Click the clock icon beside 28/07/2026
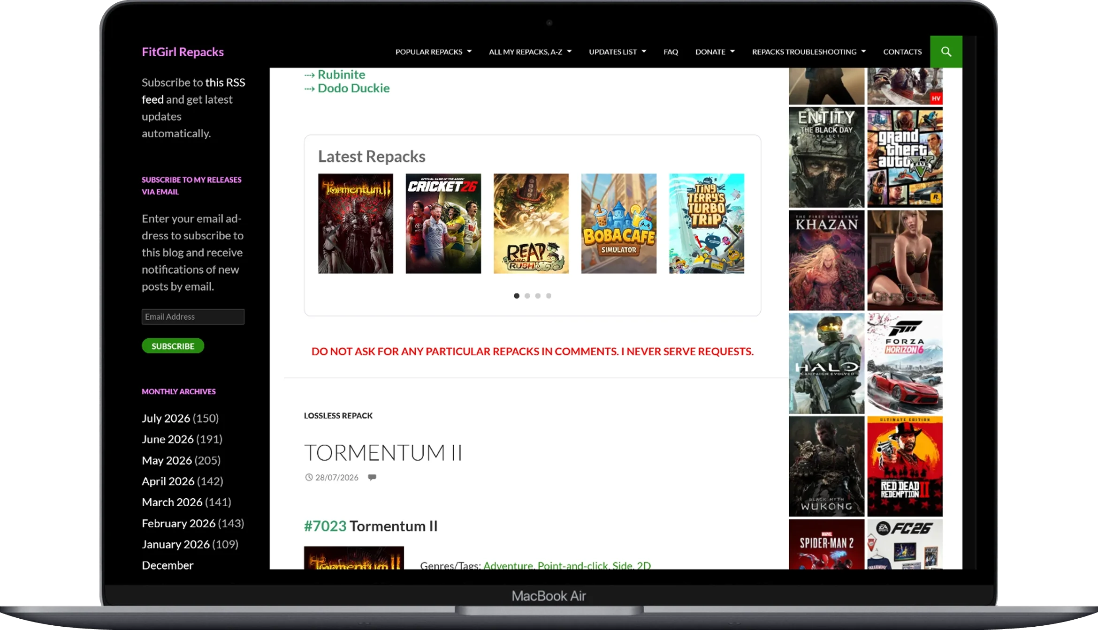 point(309,477)
